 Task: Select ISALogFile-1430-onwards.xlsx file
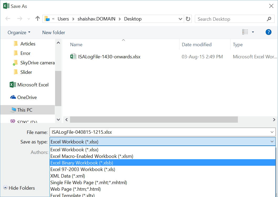tap(109, 57)
